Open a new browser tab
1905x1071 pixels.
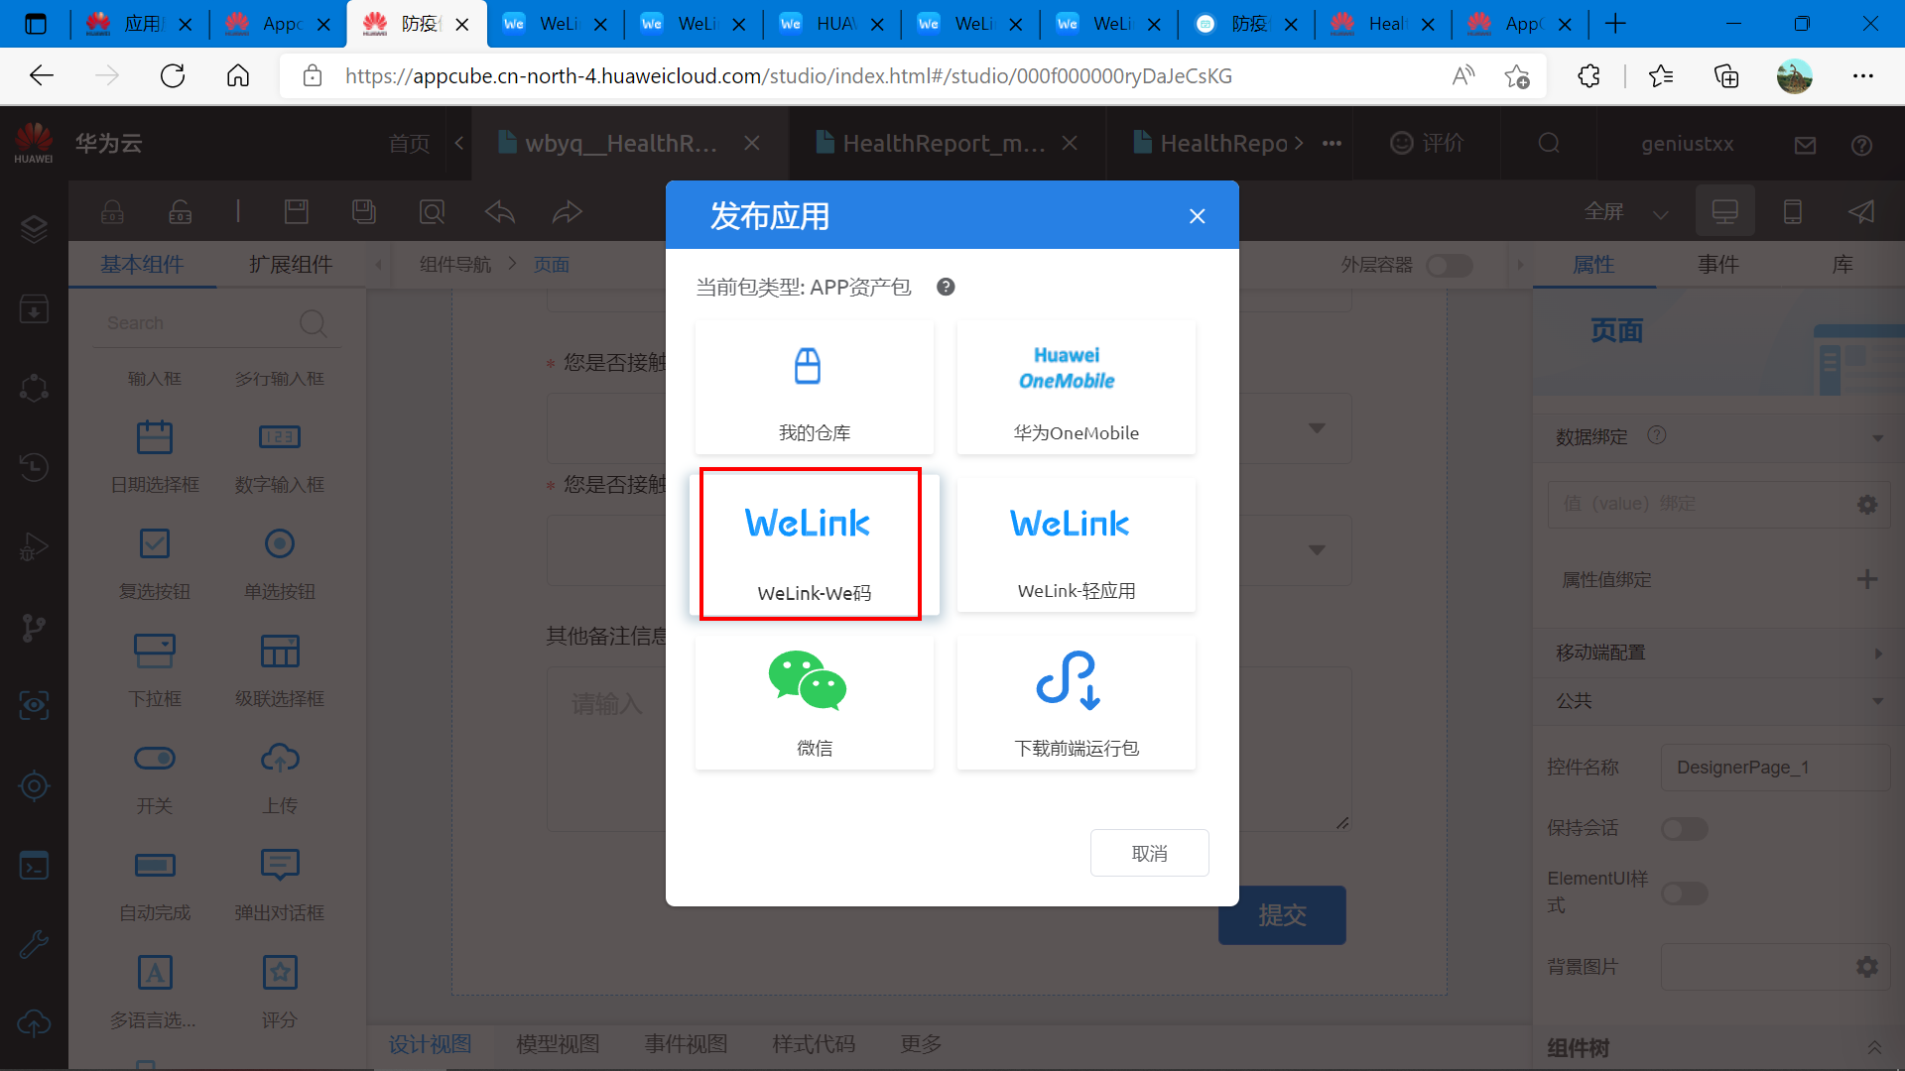tap(1615, 24)
